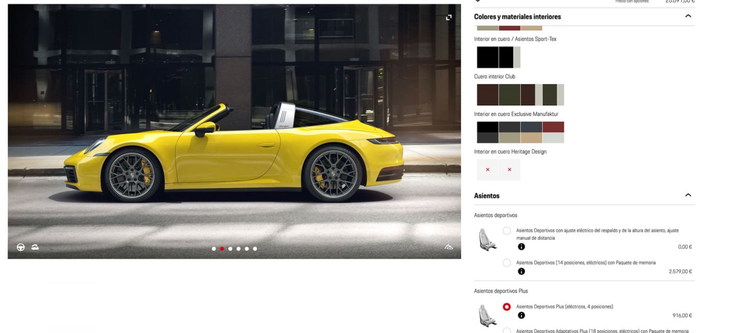Pick black with grey stripe Sport-Tex swatch

coord(510,57)
